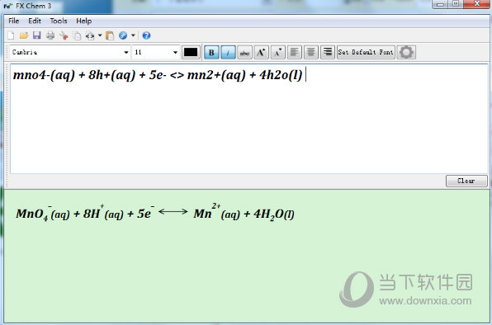Click the formatted MnO4 equation in the output pane

[155, 212]
